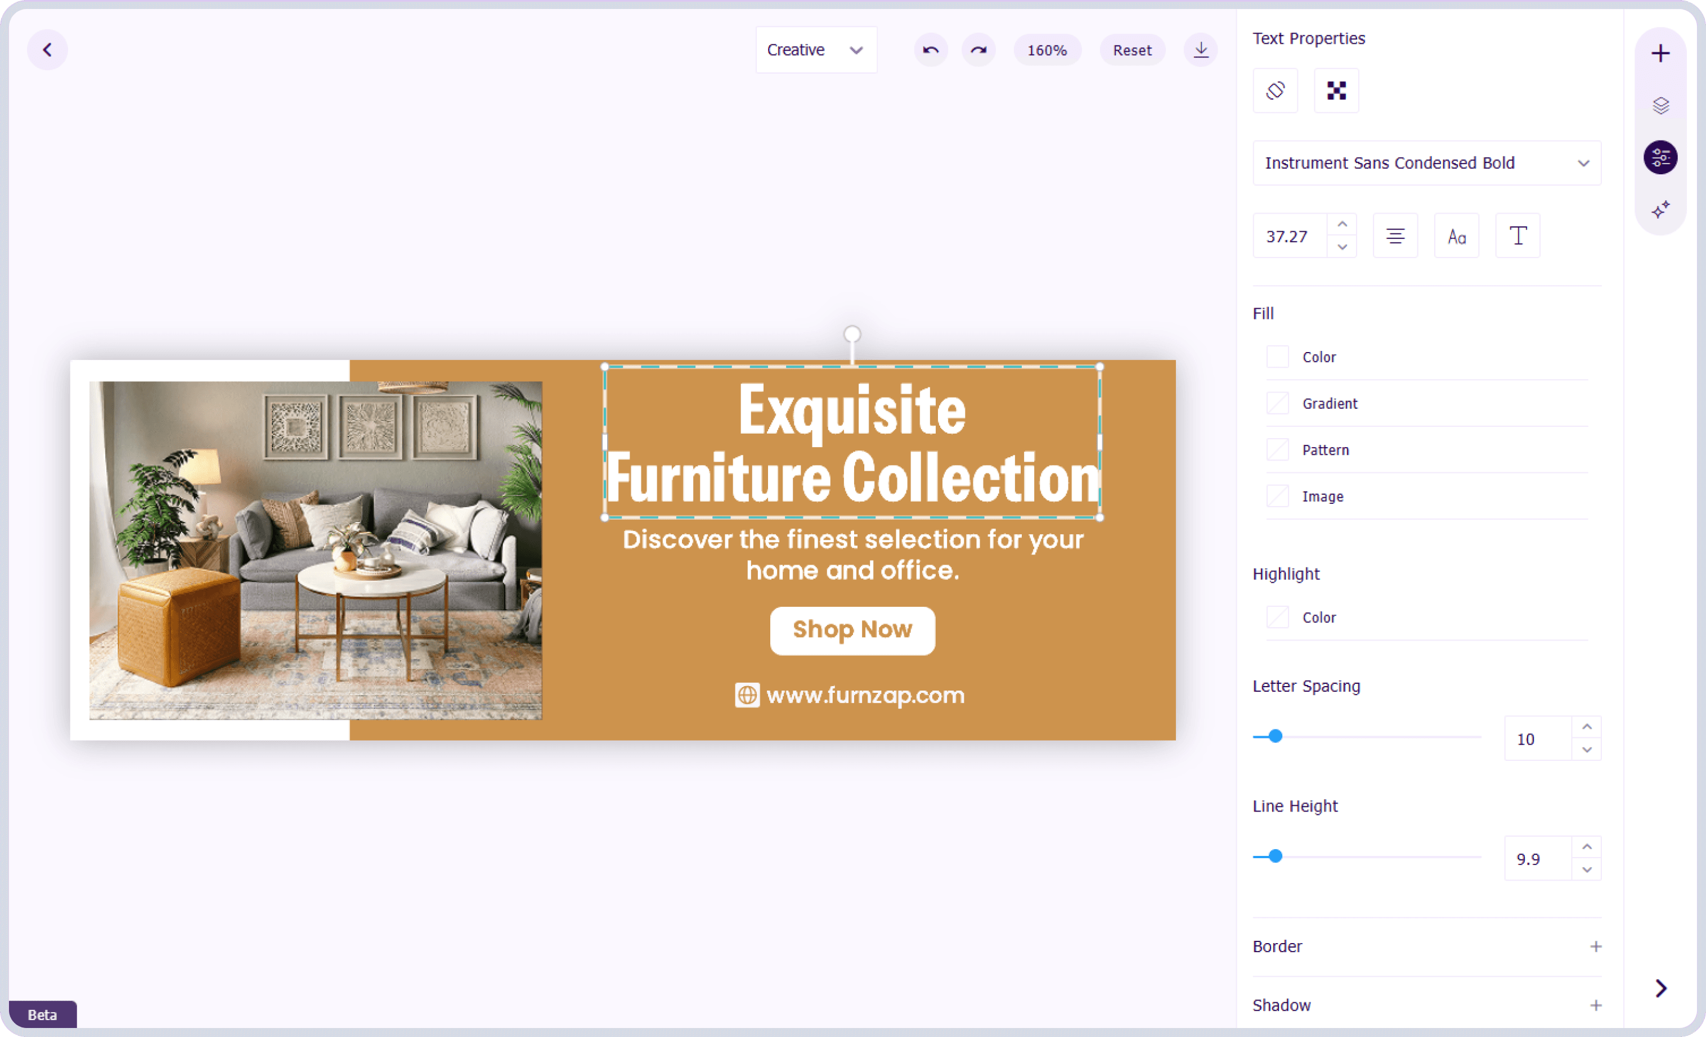The image size is (1706, 1037).
Task: Select the Pattern fill option
Action: (x=1277, y=450)
